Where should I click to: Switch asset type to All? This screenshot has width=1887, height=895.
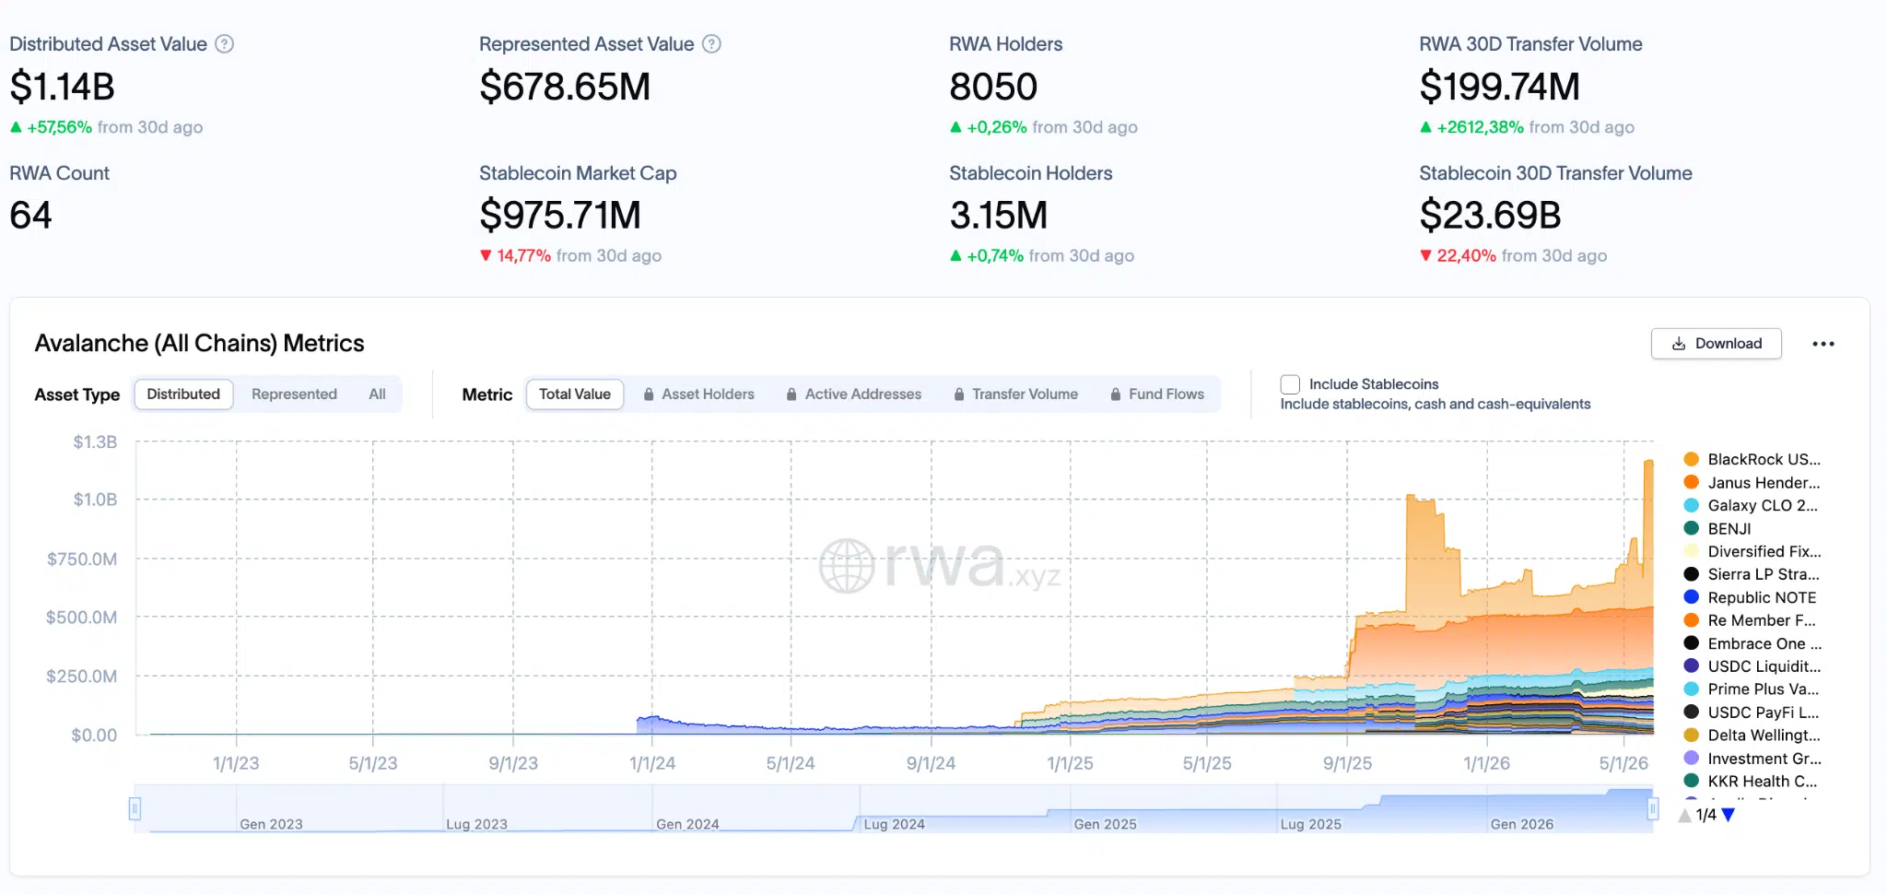[x=377, y=395]
